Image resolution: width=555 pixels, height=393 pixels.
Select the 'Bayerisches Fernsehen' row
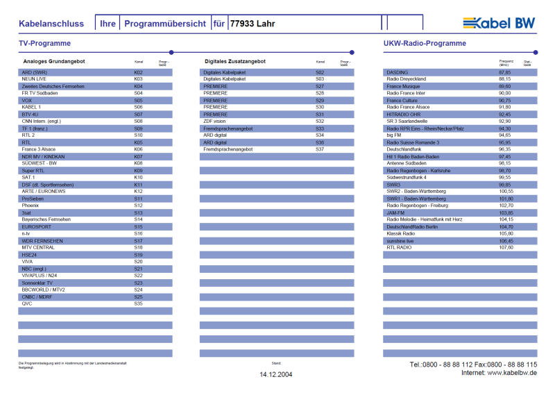pyautogui.click(x=95, y=219)
